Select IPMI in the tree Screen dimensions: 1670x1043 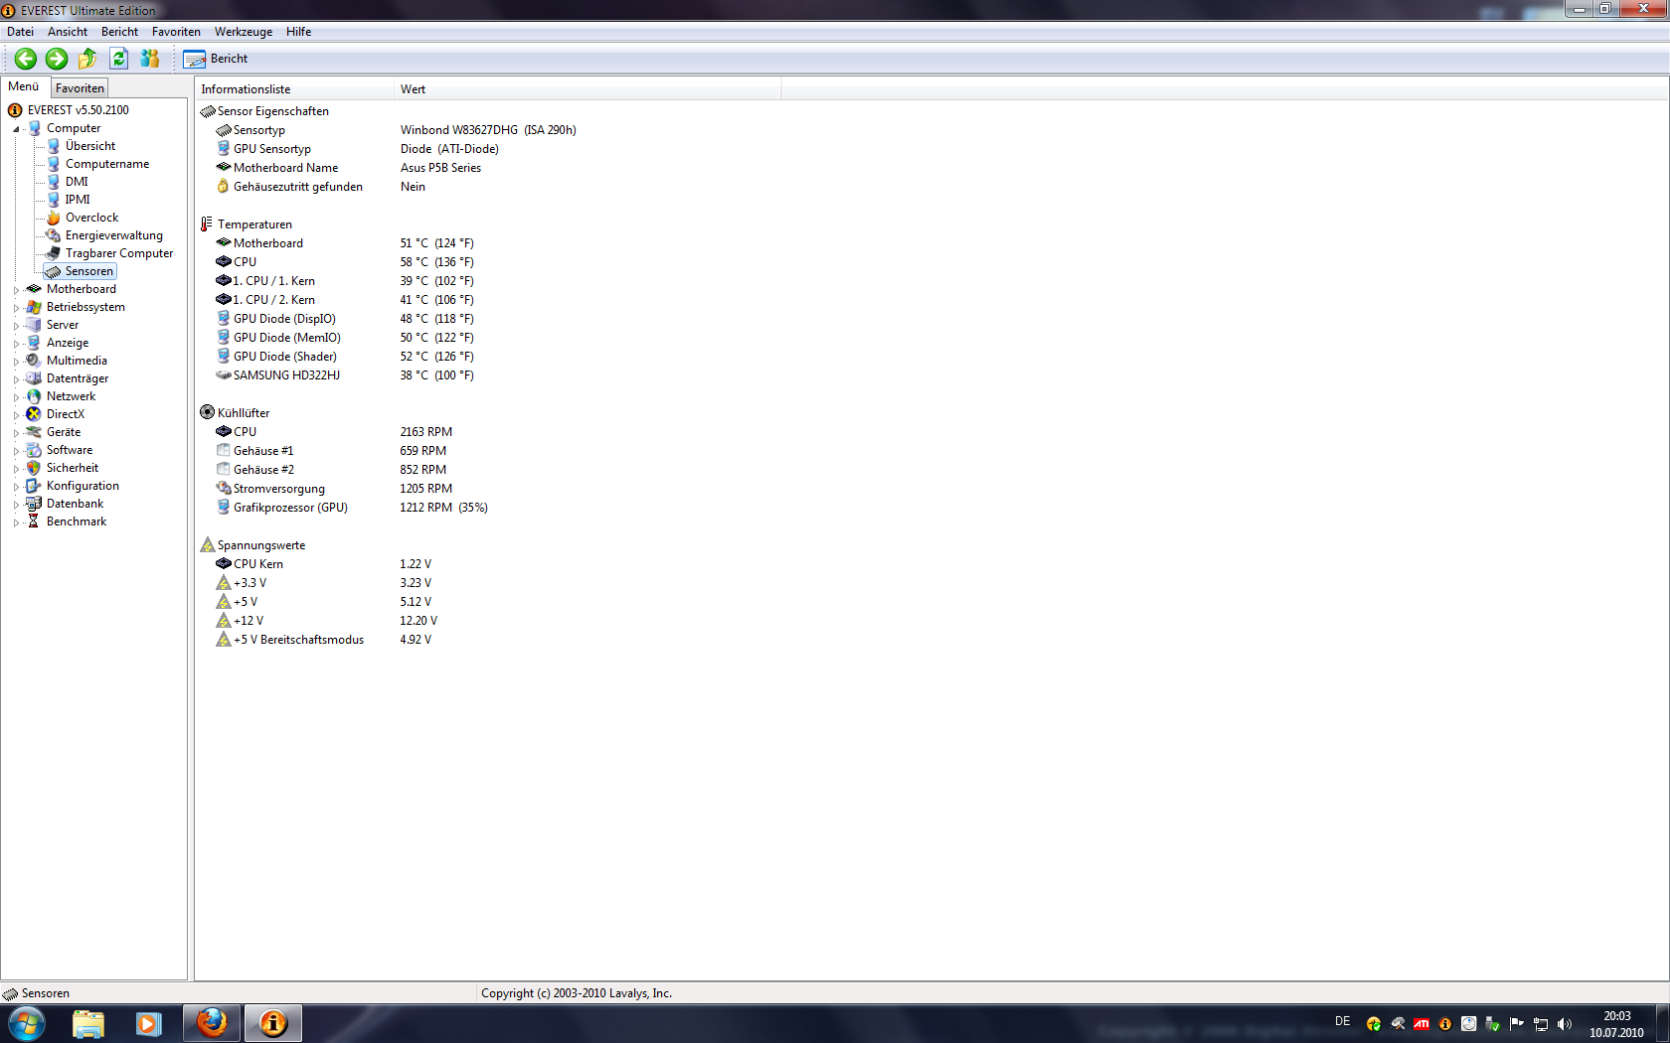(78, 200)
